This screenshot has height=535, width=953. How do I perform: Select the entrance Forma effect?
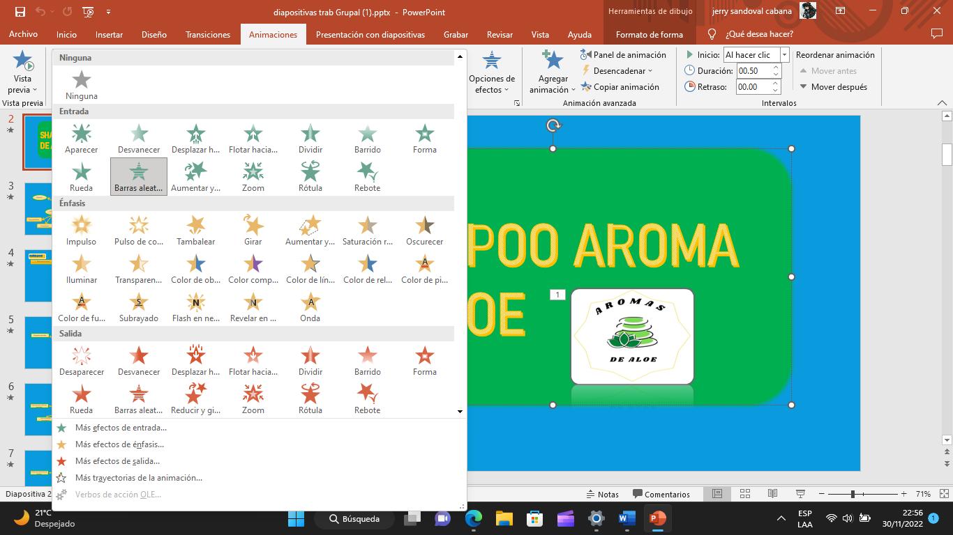tap(425, 138)
